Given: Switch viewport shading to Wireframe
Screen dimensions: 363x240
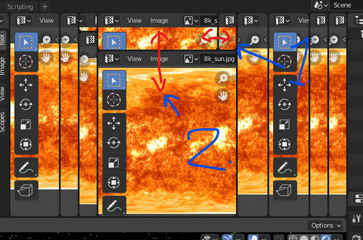Looking at the screenshot, I should pos(293,238).
